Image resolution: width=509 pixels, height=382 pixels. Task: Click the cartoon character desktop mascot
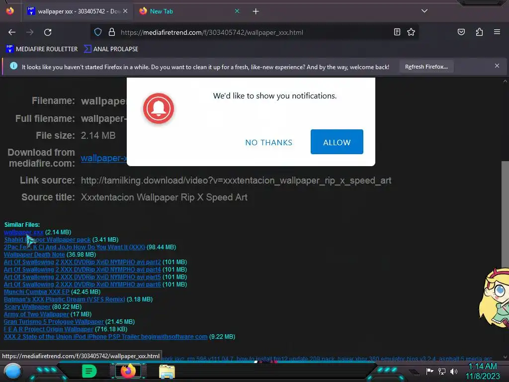(494, 297)
